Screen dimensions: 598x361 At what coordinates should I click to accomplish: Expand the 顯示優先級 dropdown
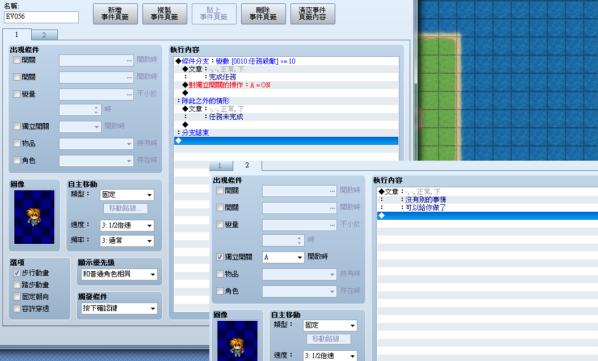(x=119, y=274)
